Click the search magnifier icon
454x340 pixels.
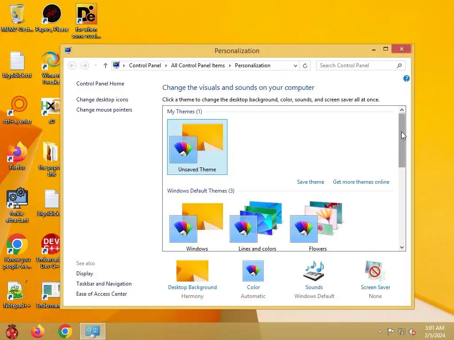[399, 66]
